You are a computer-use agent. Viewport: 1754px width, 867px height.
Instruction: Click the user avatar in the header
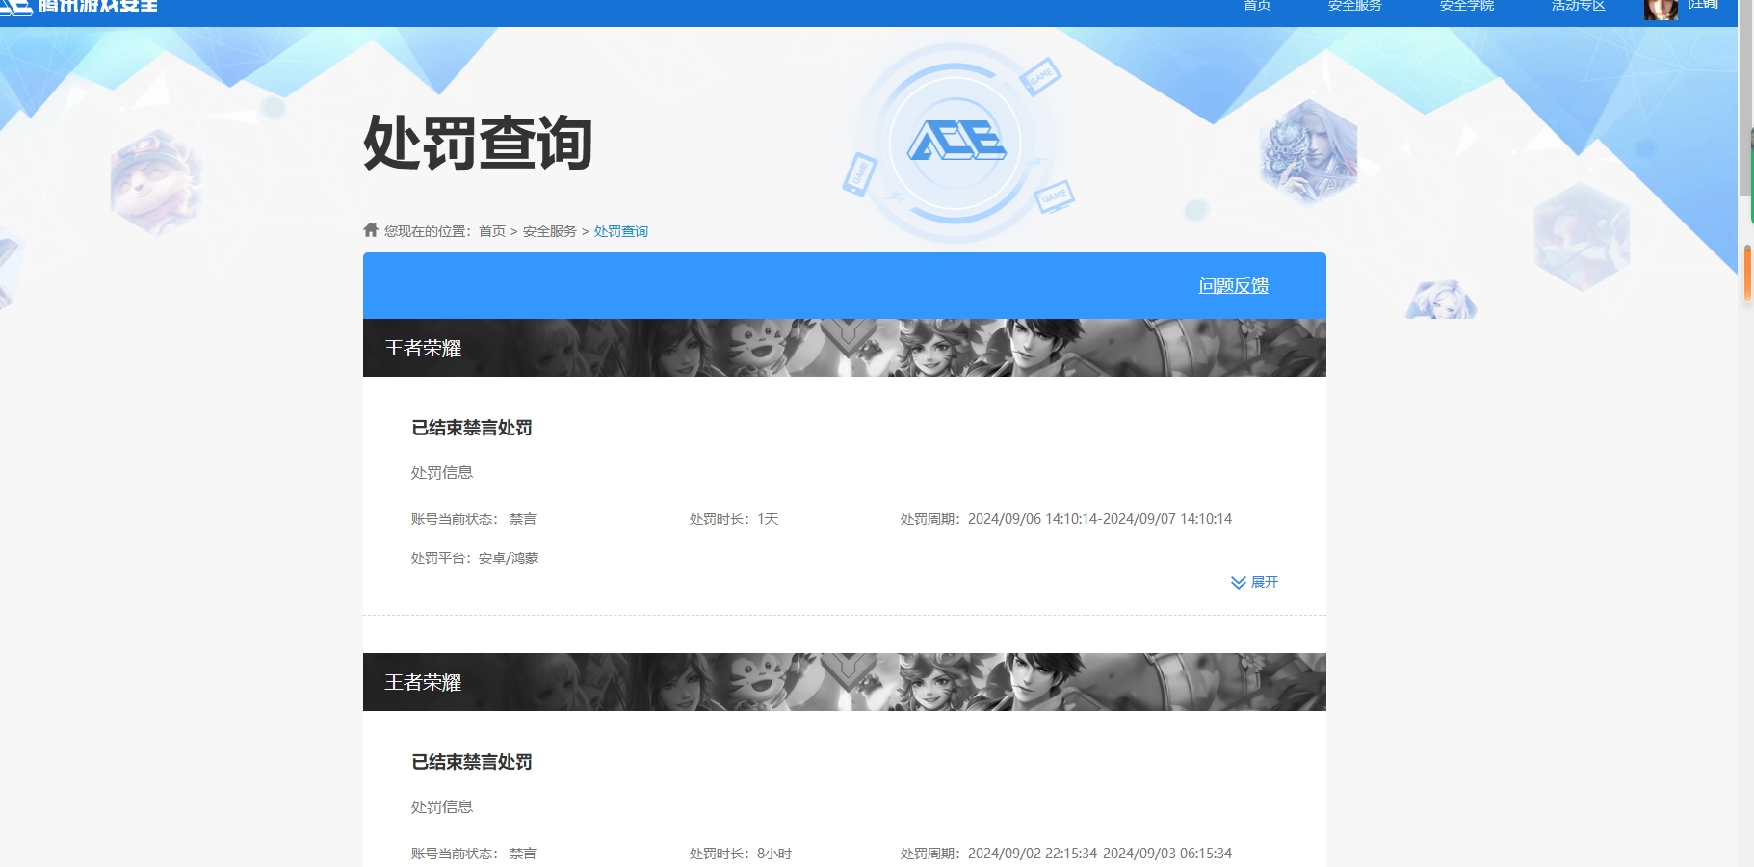pos(1661,9)
